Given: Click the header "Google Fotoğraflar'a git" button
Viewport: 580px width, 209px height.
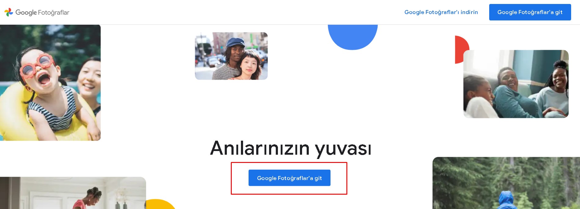Looking at the screenshot, I should point(530,12).
